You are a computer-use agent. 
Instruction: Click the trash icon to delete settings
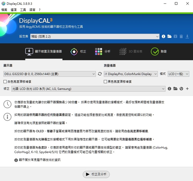coord(181,36)
